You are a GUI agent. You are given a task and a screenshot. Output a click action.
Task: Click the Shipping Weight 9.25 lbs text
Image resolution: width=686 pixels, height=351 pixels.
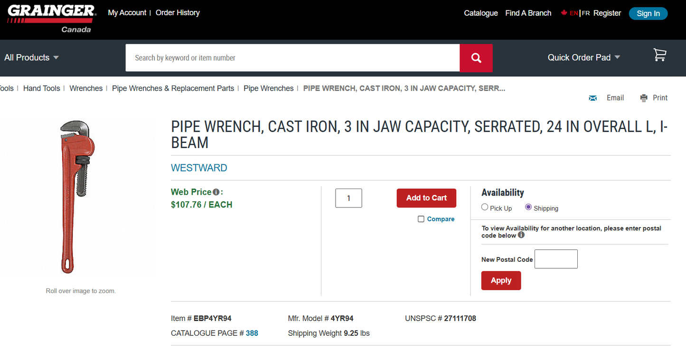(329, 333)
